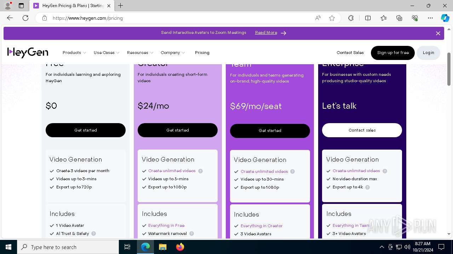Viewport: 453px width, 254px height.
Task: Click Everything in Free link
Action: pos(166,225)
